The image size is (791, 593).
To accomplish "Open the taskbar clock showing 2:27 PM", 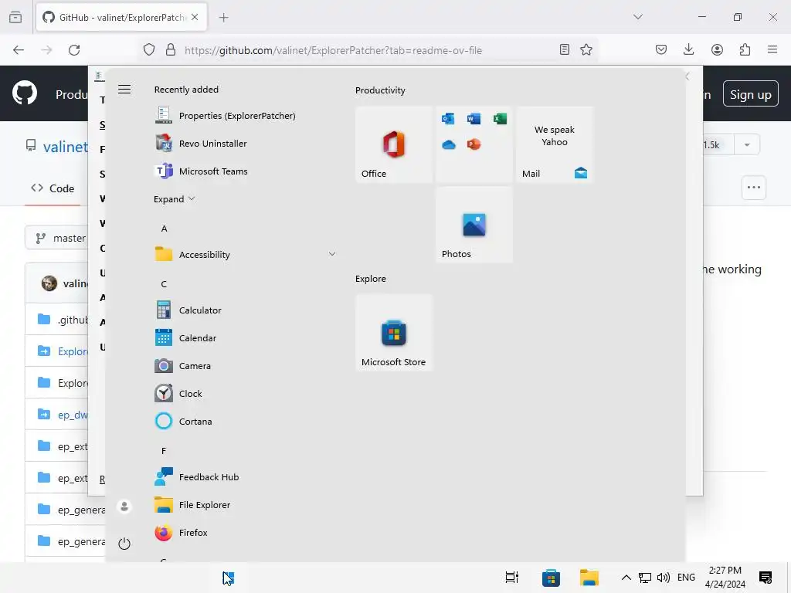I will pyautogui.click(x=725, y=578).
